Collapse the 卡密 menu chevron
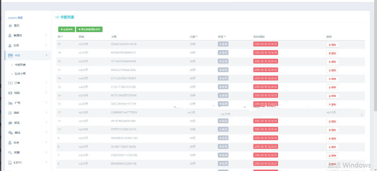Viewport: 377px width, 171px height. [46, 55]
